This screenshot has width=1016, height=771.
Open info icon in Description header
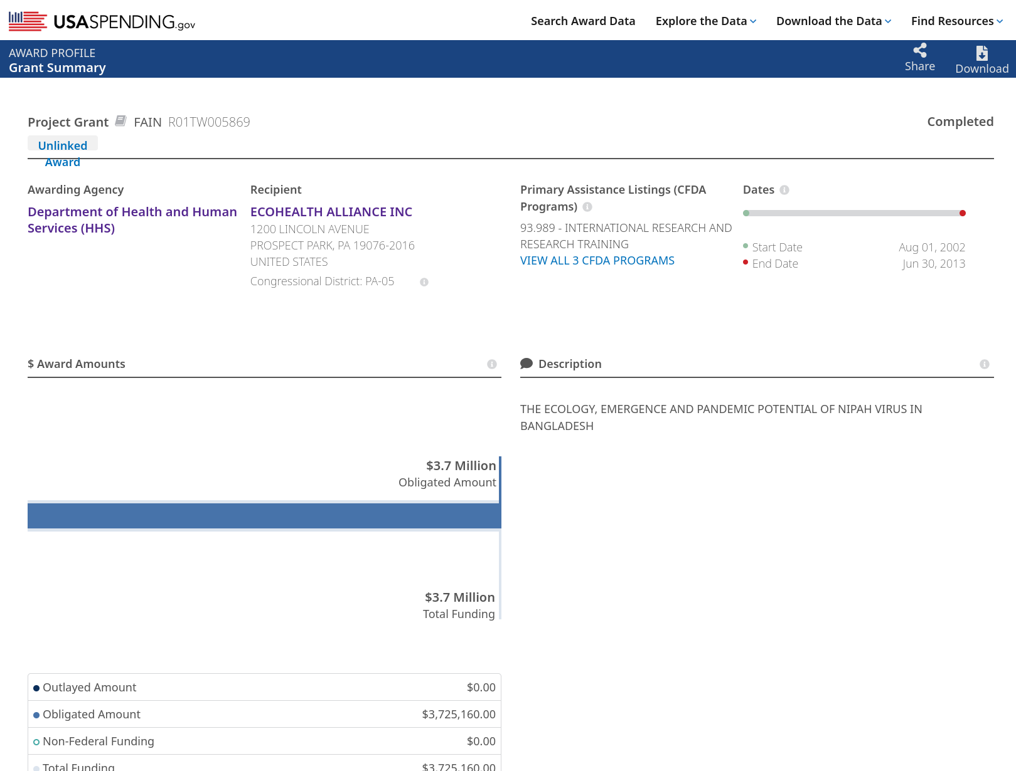pyautogui.click(x=985, y=364)
